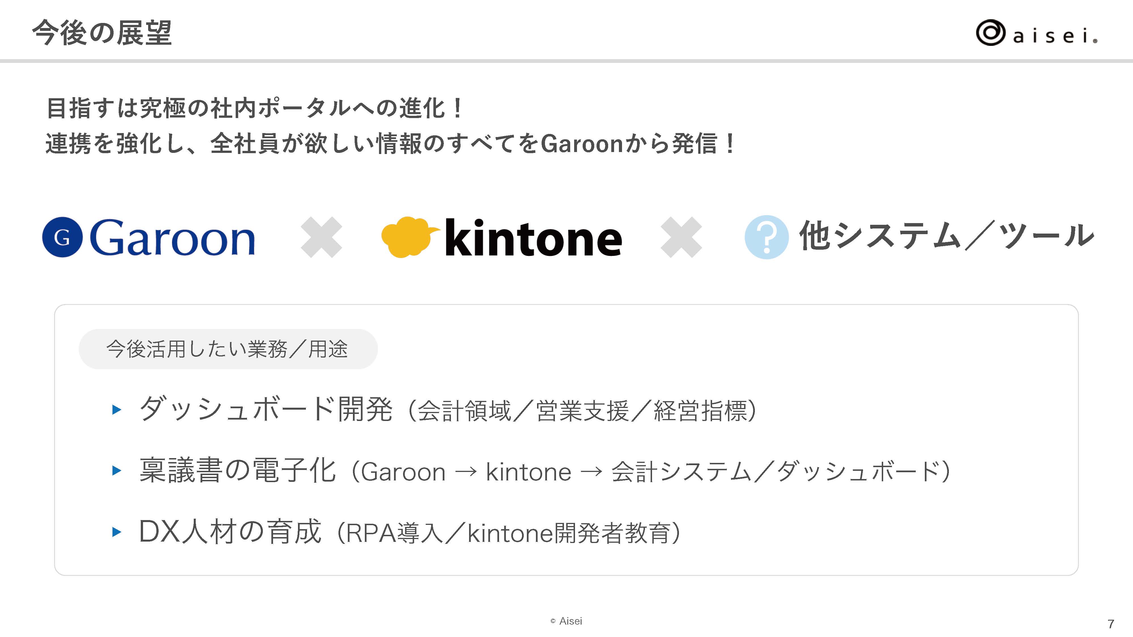
Task: Select the 今後活用したい業務／用途 pill label
Action: pos(228,349)
